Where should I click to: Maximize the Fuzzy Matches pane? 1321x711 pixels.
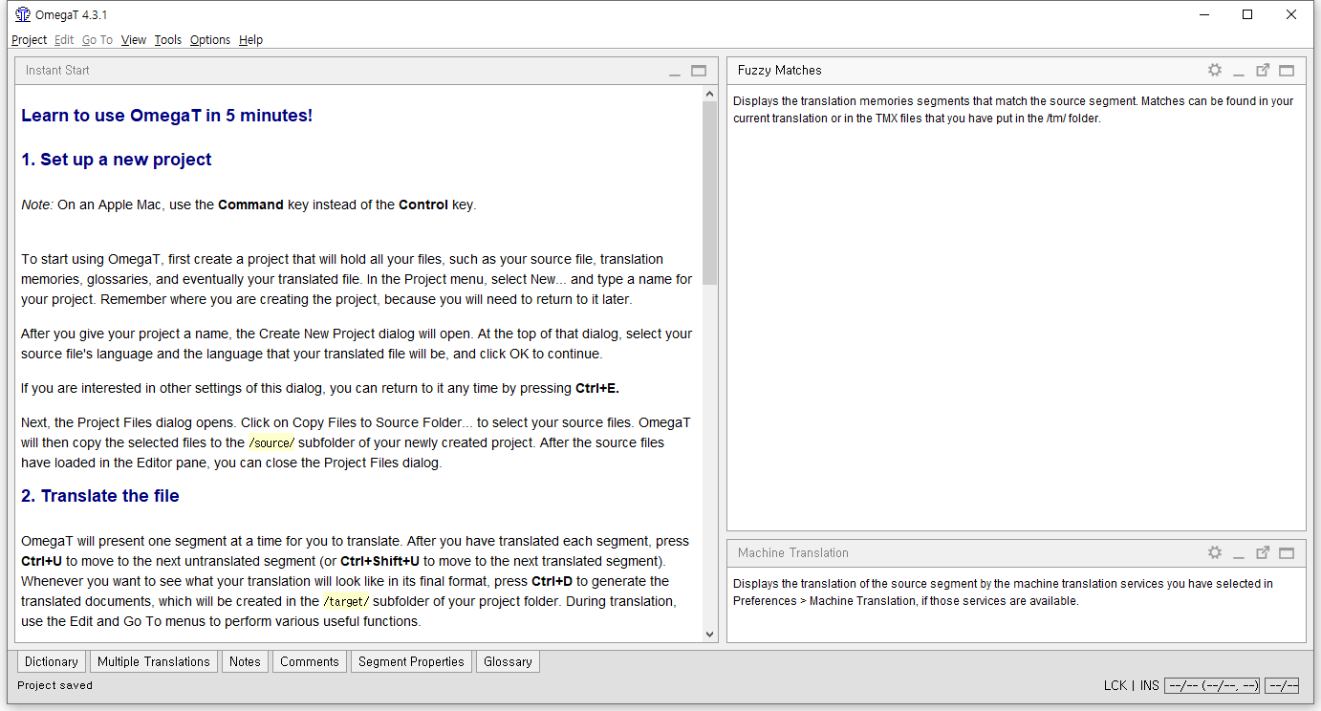coord(1287,70)
